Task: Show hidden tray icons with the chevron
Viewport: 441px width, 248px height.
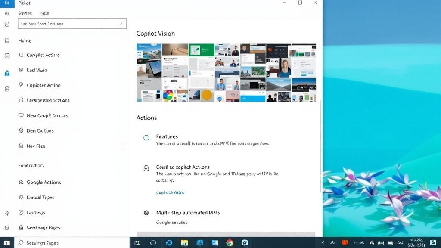Action: (x=323, y=243)
